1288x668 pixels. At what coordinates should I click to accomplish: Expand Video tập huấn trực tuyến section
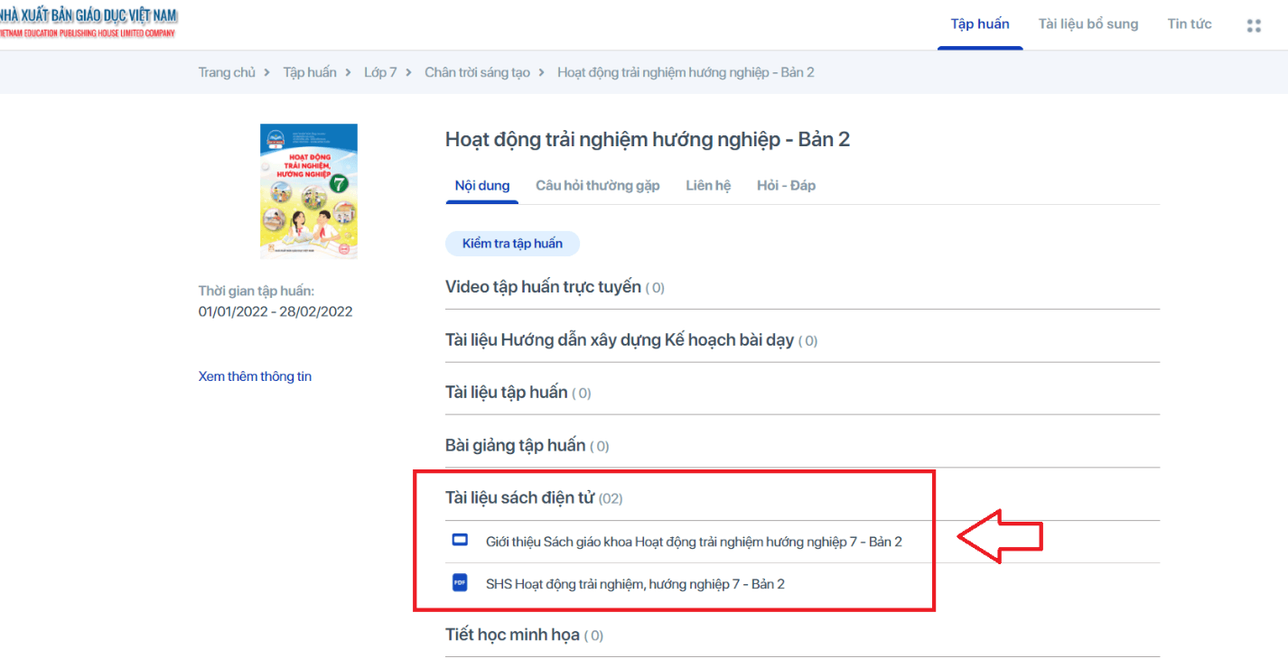tap(802, 287)
